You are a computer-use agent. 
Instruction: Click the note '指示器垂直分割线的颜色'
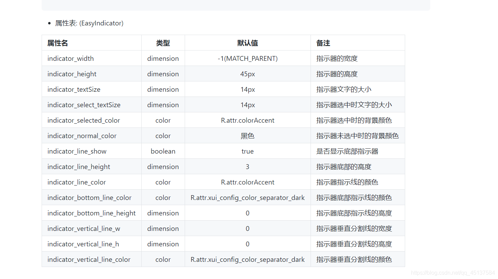point(354,259)
